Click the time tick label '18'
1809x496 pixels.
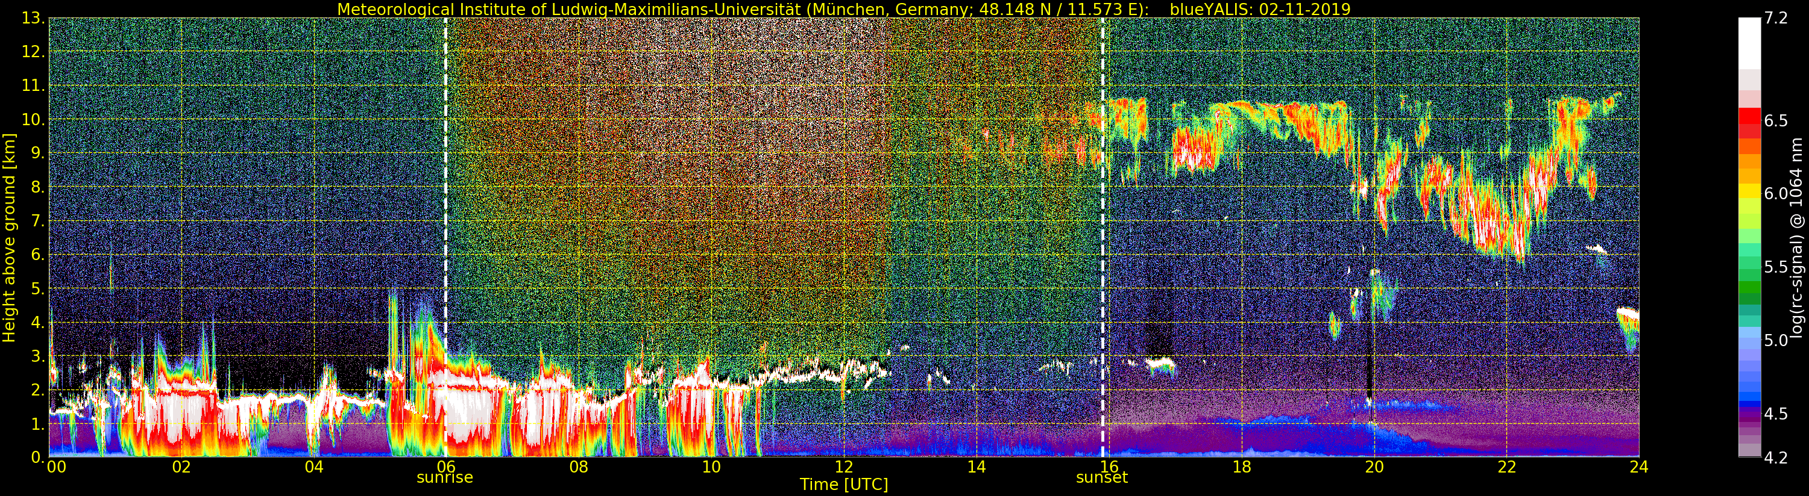click(1242, 467)
